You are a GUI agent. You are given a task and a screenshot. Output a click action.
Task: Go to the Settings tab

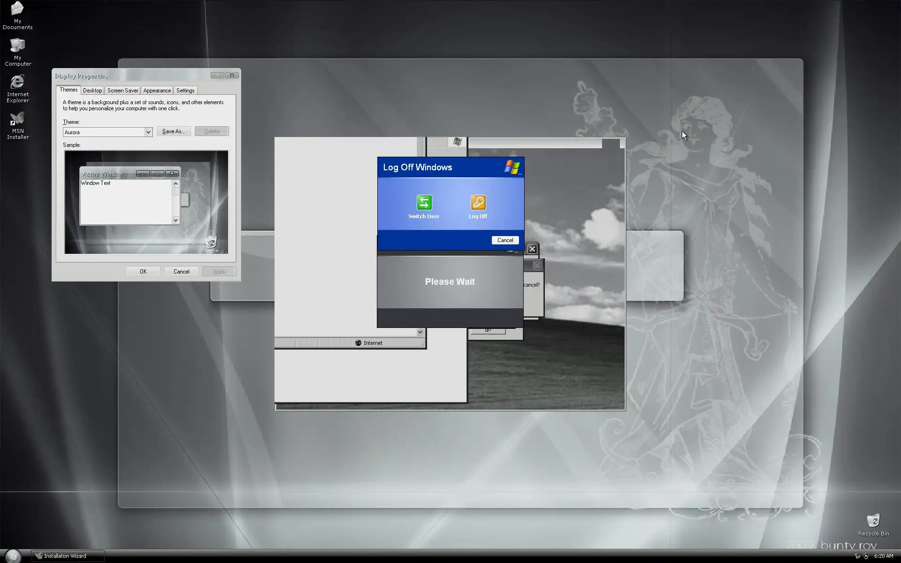pos(185,91)
